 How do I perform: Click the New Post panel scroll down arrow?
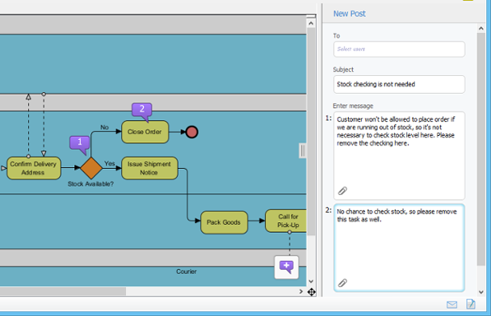click(x=481, y=293)
